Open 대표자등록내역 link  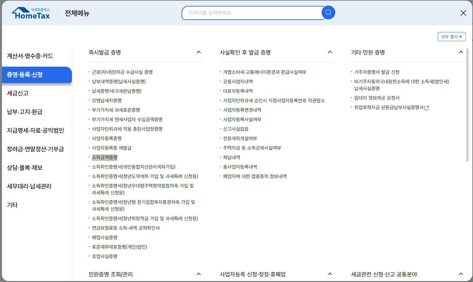238,91
